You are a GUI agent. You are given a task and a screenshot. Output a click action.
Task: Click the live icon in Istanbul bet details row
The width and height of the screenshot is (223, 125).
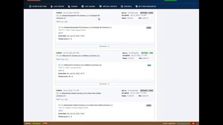pos(59,27)
